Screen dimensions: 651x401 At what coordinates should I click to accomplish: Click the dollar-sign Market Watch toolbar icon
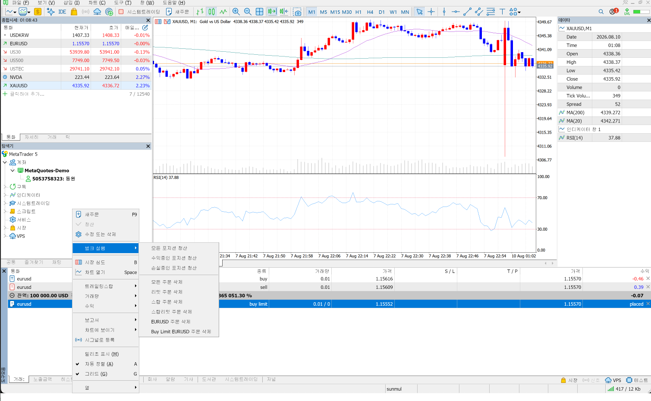(38, 12)
